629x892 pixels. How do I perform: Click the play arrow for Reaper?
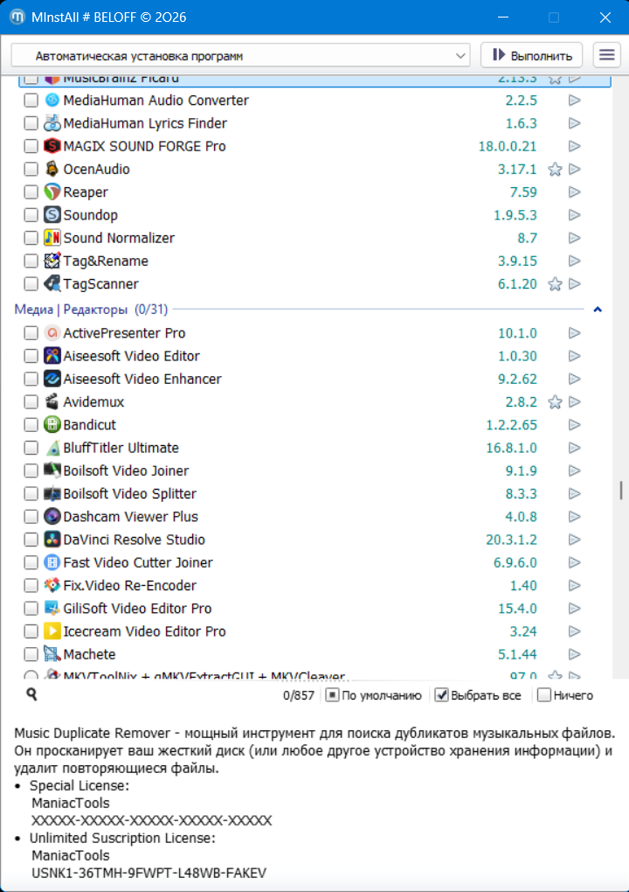click(575, 192)
